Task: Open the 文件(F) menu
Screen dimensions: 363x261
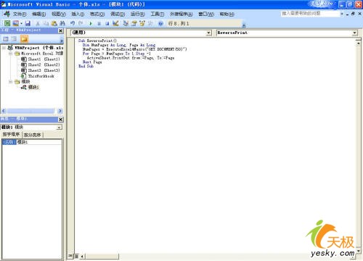Action: [20, 14]
